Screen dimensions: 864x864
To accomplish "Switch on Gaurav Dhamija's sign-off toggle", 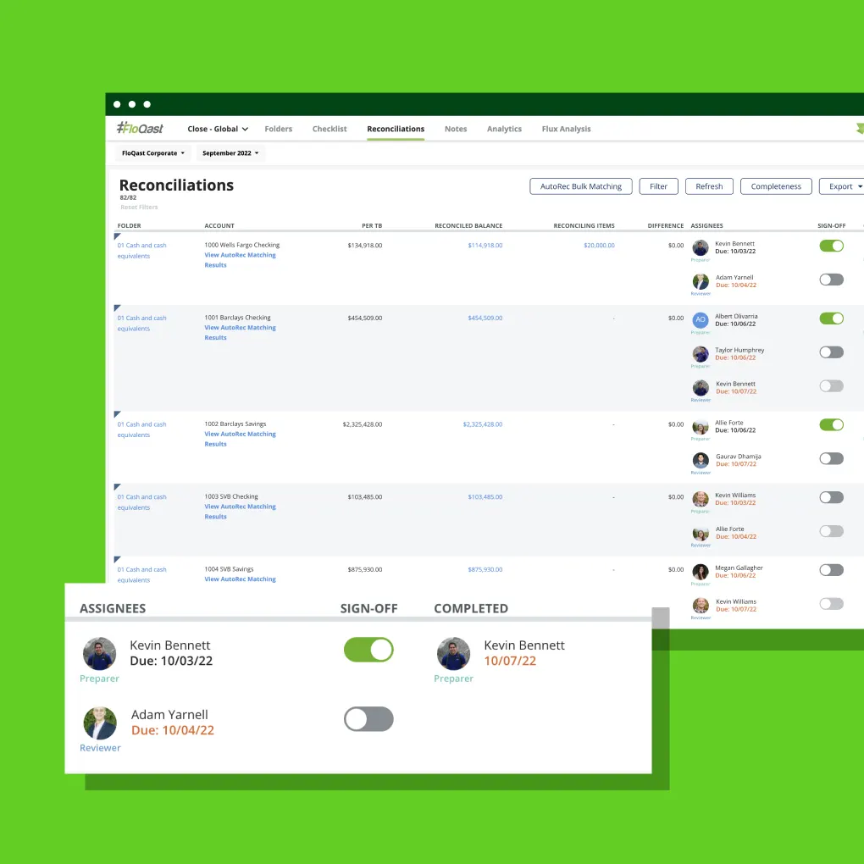I will coord(832,458).
